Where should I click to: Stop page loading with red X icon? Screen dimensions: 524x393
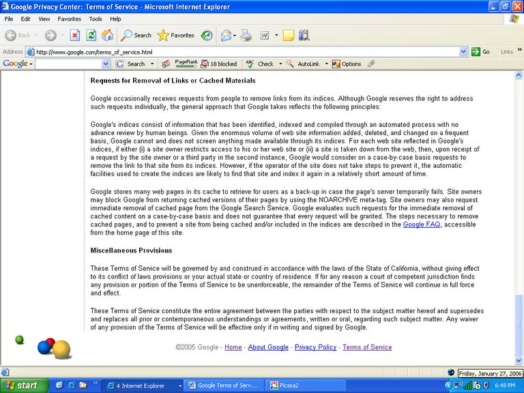pos(75,35)
